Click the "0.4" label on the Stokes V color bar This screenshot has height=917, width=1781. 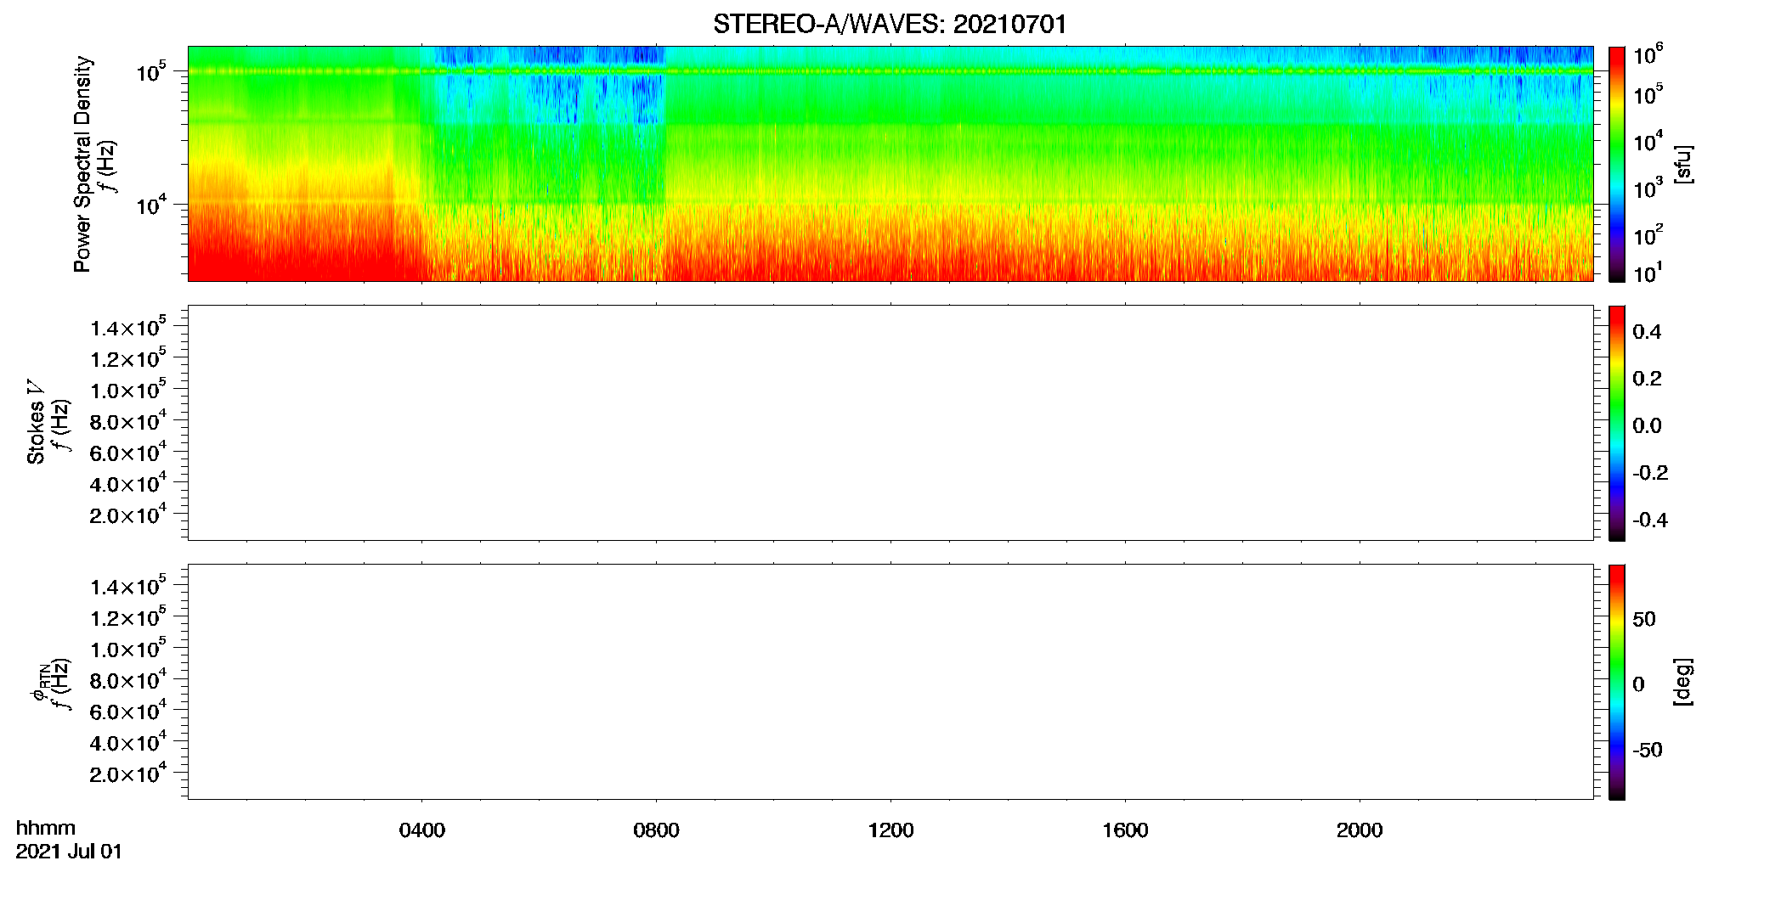[1647, 332]
